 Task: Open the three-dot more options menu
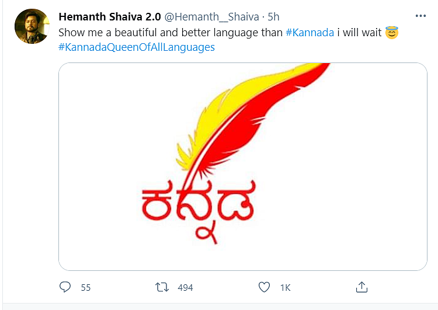point(420,16)
